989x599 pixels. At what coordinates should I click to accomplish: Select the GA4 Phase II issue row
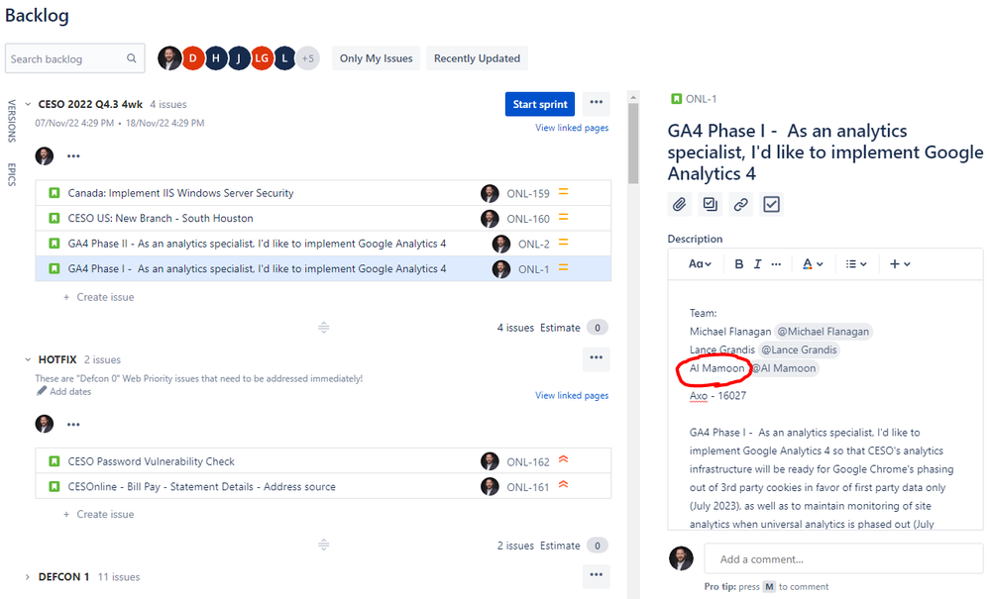coord(323,244)
